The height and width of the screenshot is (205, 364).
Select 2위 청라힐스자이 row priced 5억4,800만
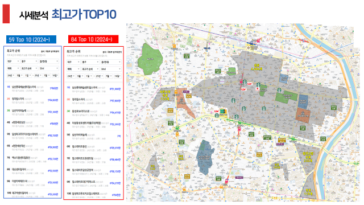click(x=32, y=100)
